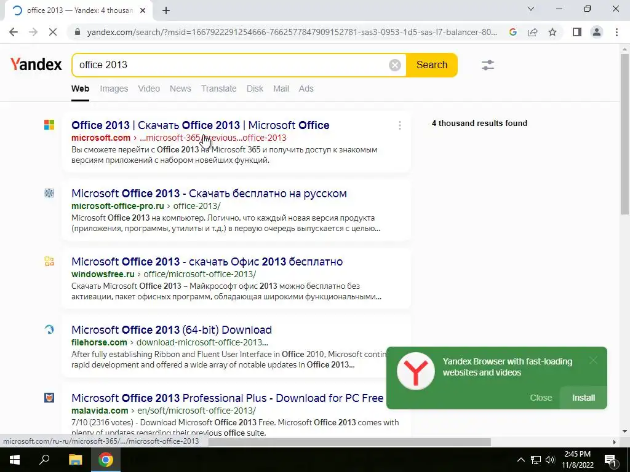This screenshot has height=472, width=630.
Task: Click the favicon of microsoft-office-pro.ru result
Action: pyautogui.click(x=49, y=193)
